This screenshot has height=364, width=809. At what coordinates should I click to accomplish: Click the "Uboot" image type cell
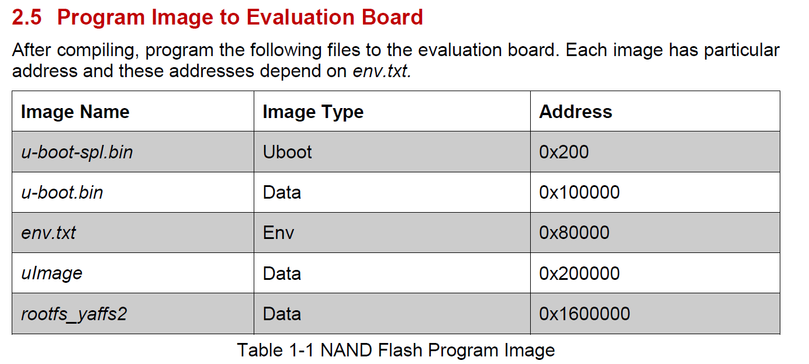[x=287, y=152]
